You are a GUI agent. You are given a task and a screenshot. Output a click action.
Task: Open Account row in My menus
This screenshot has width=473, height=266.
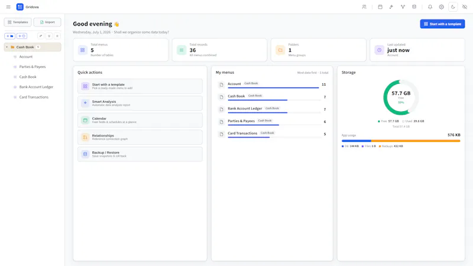tap(272, 85)
